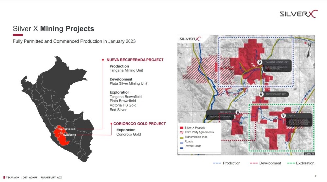
Task: Click 'OTC: AGXPF' in the footer
Action: tap(30, 178)
